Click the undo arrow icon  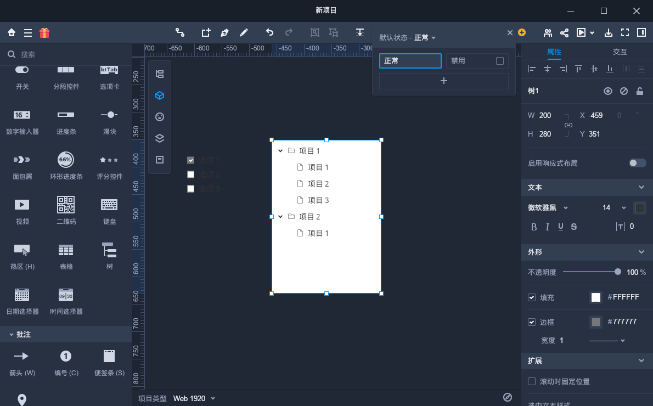click(269, 33)
